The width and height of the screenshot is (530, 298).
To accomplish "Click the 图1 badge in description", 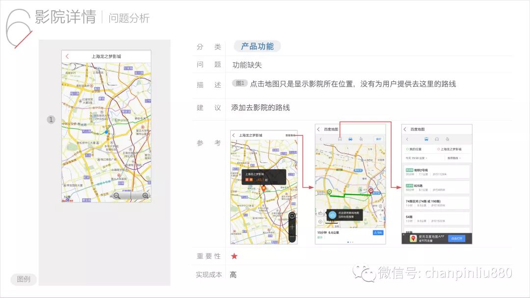I will (x=240, y=83).
